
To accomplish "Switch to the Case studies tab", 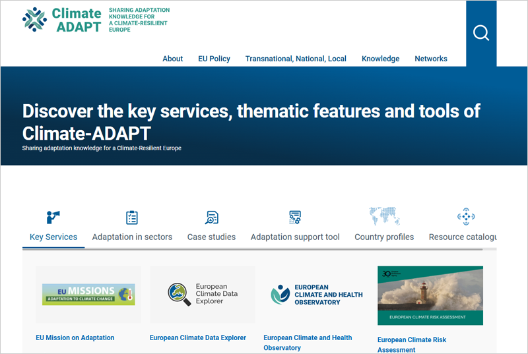I will click(211, 237).
